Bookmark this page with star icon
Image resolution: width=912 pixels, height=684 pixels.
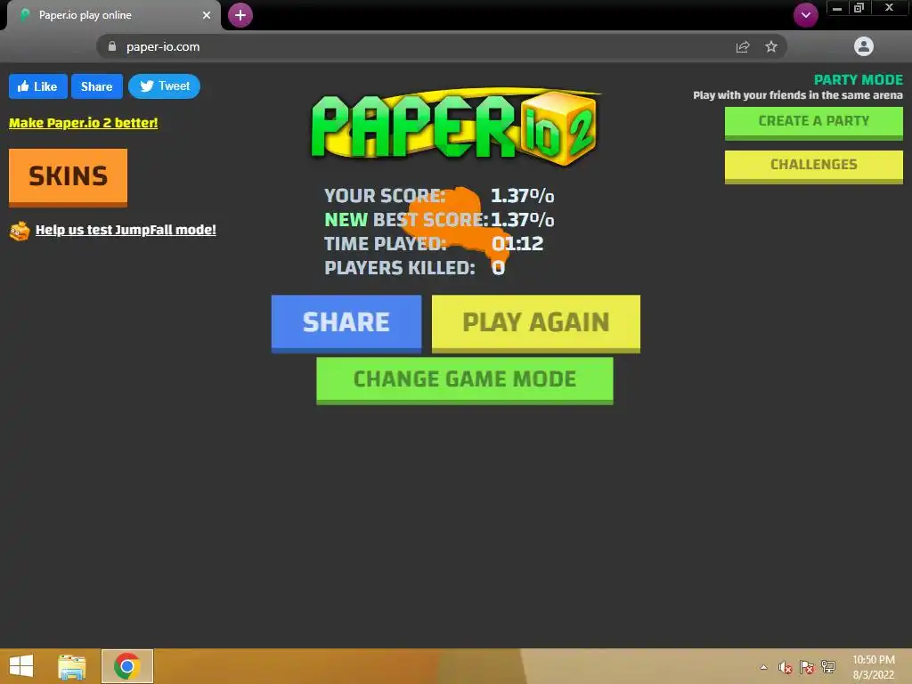771,46
